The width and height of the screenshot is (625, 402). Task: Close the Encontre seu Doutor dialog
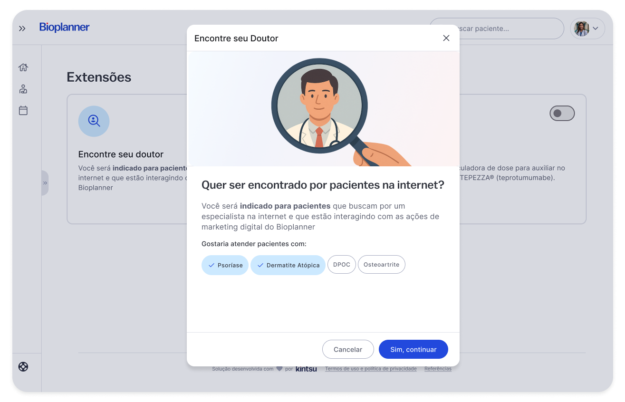(446, 38)
